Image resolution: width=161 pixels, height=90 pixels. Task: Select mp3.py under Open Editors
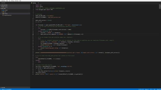(6, 7)
